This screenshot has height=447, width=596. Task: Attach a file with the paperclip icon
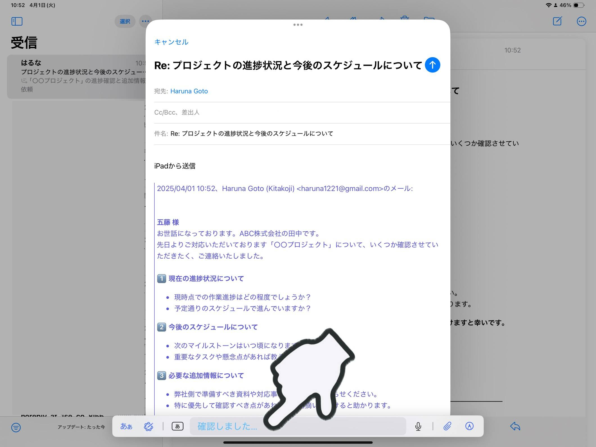[x=447, y=426]
